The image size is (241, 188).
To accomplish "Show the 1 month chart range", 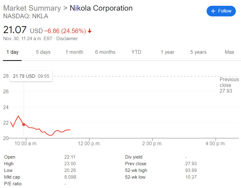I will (x=74, y=52).
